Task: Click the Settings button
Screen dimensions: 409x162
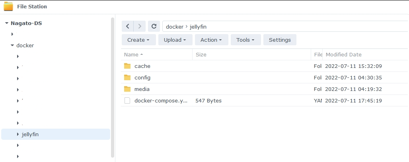Action: [280, 40]
